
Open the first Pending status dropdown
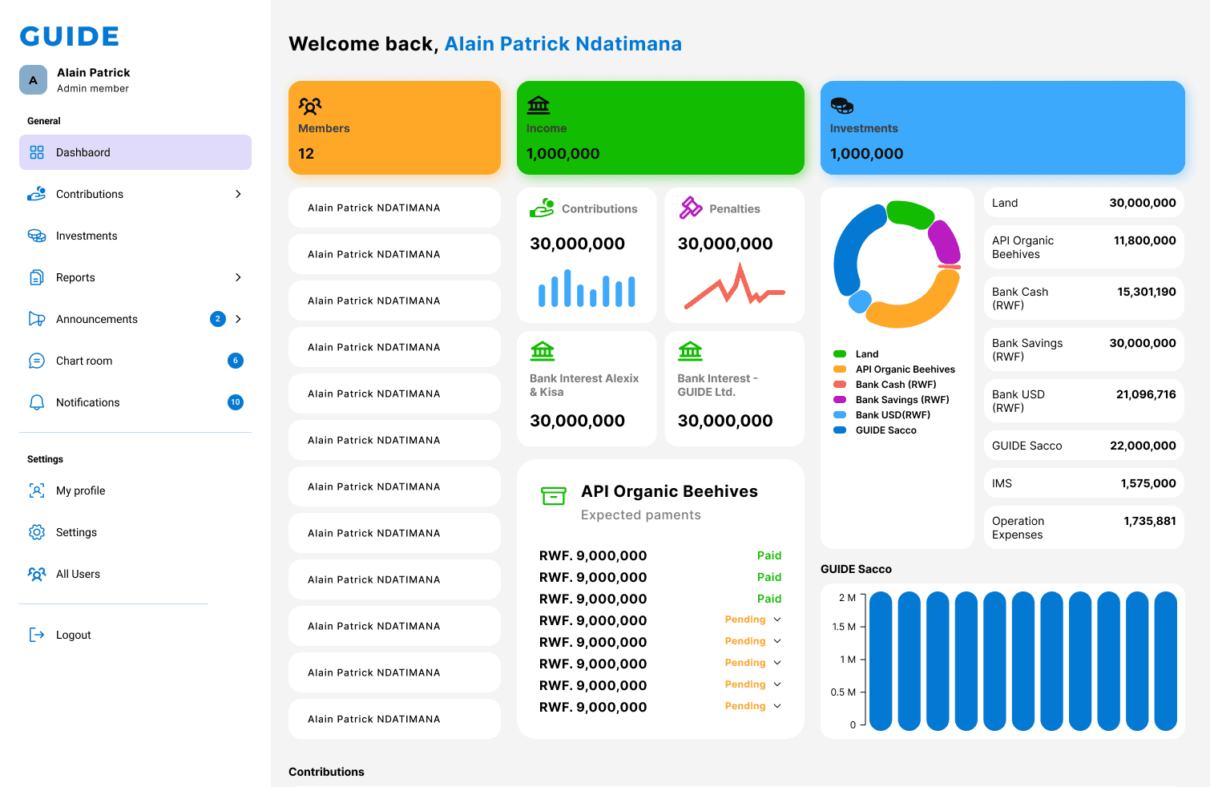tap(776, 620)
